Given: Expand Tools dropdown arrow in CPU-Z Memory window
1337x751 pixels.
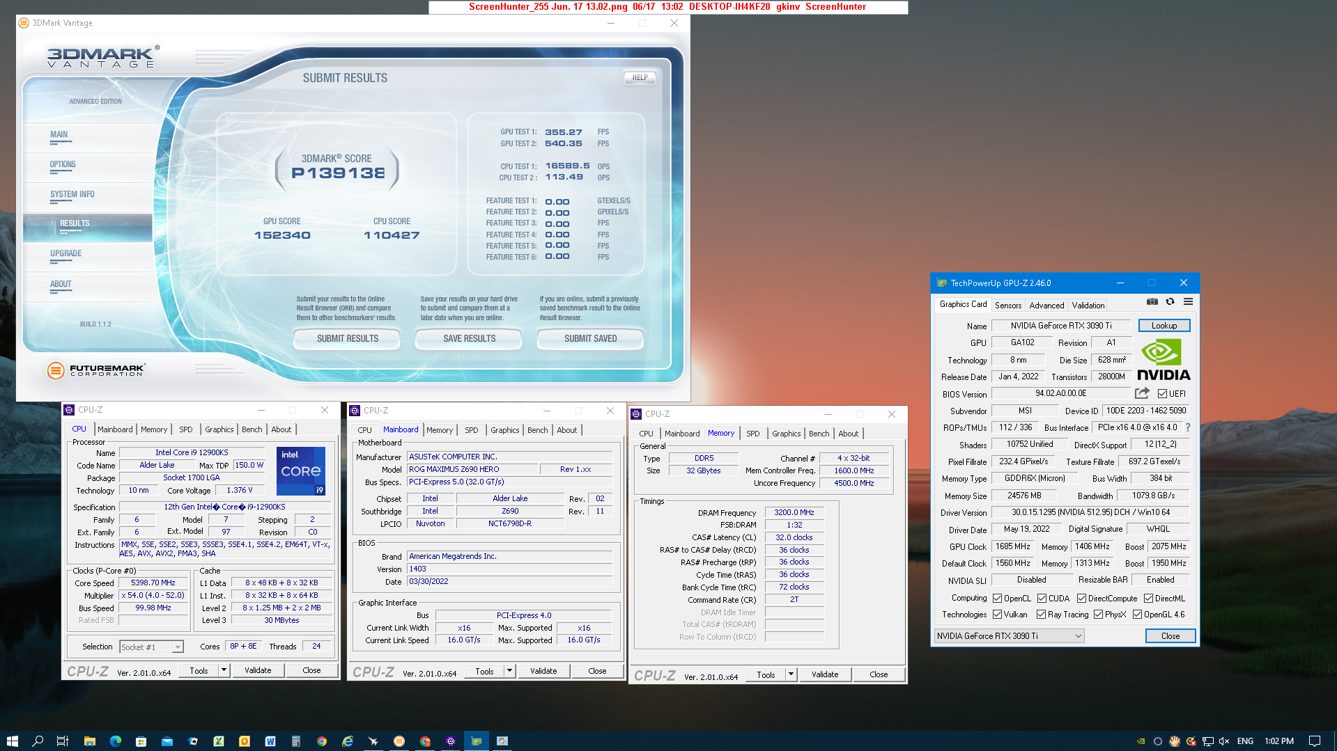Looking at the screenshot, I should pos(791,674).
